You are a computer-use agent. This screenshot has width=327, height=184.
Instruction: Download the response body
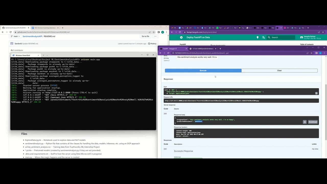tap(313, 122)
